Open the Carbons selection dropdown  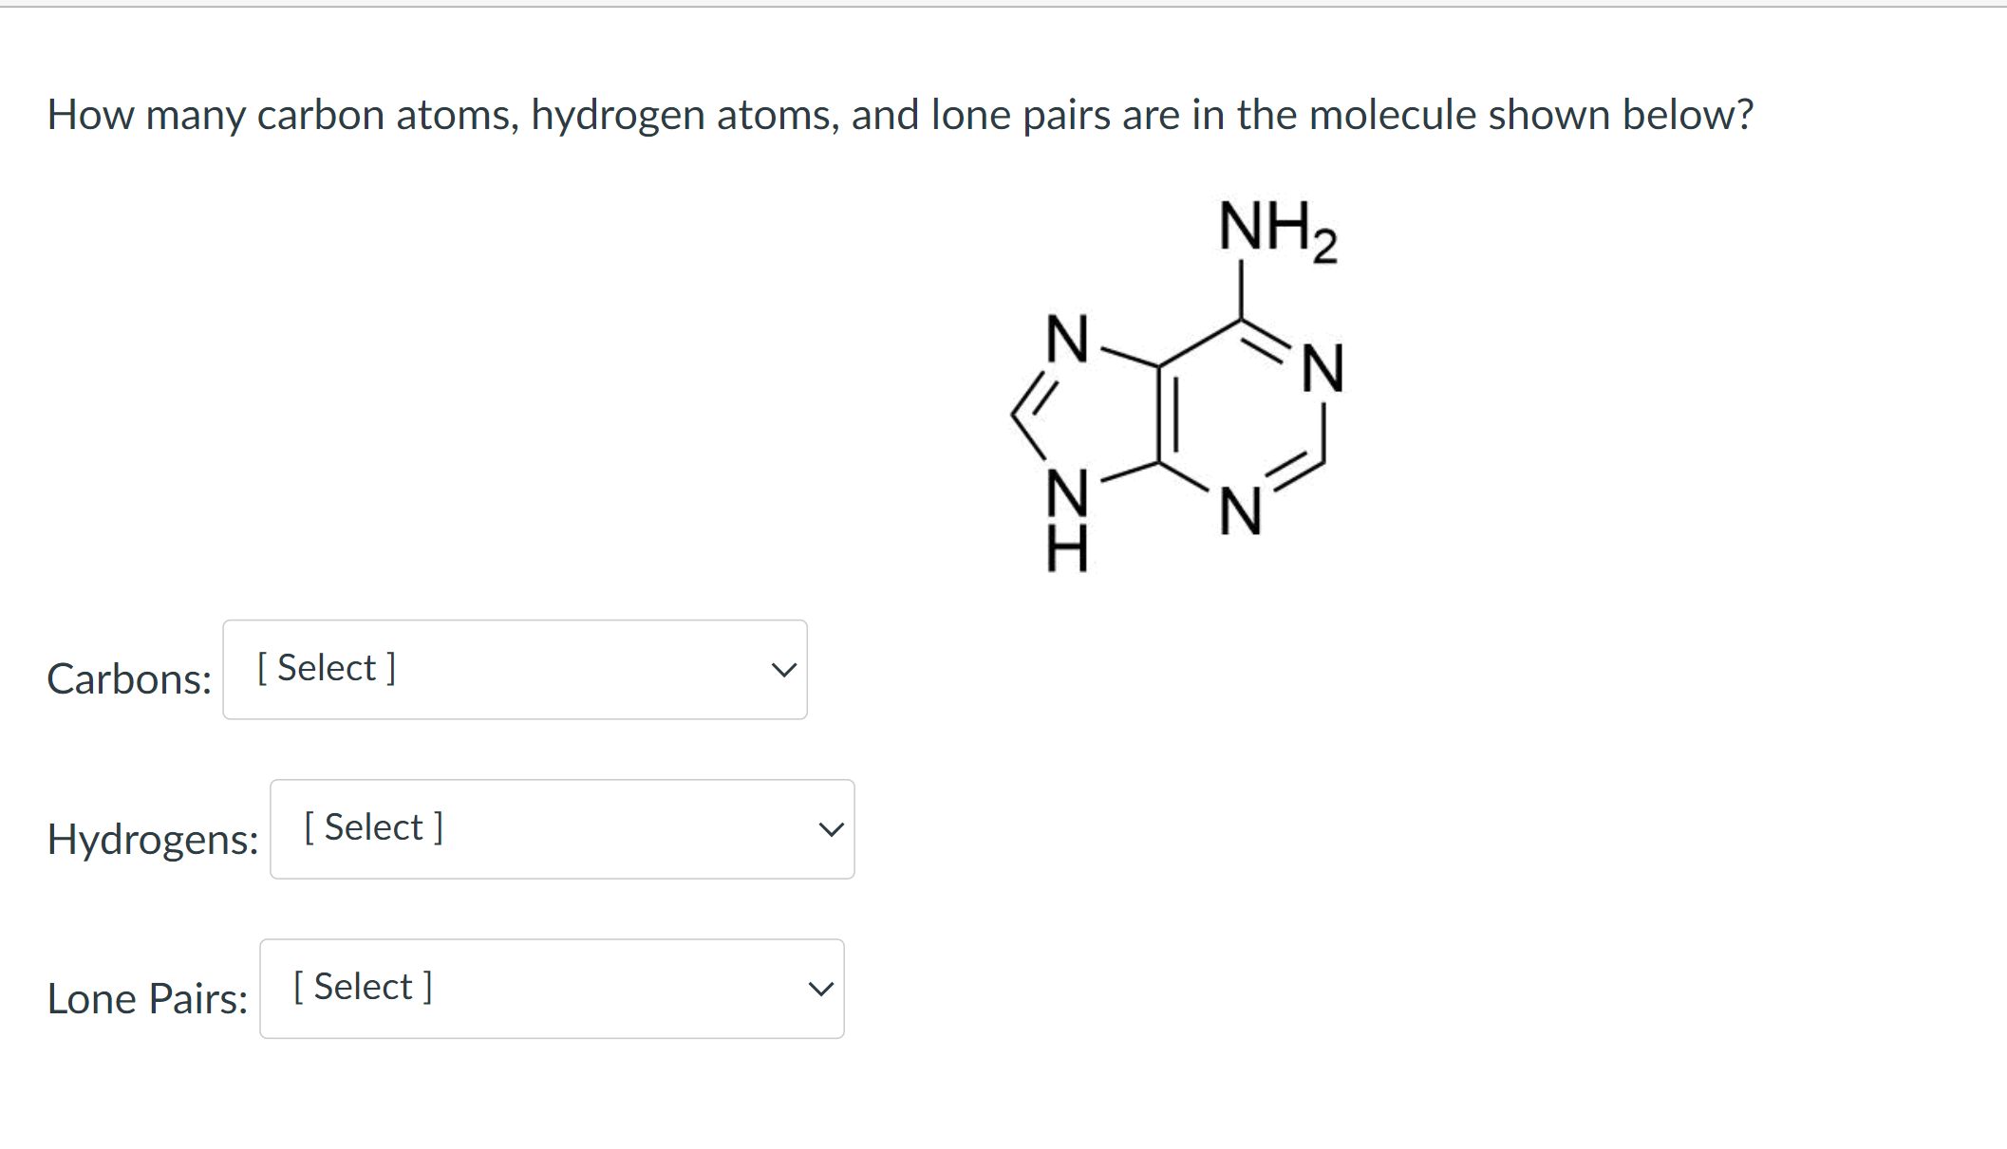click(514, 669)
